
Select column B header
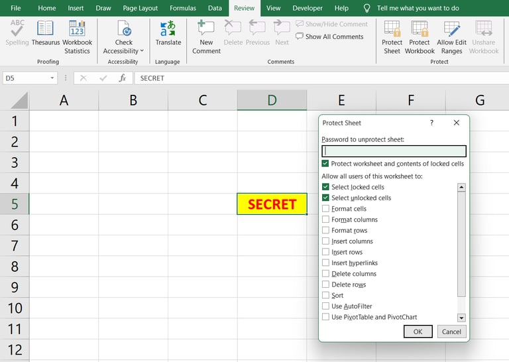pyautogui.click(x=133, y=100)
